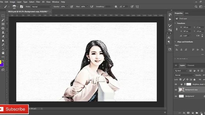Open rotation angle dropdown in Transform
The height and width of the screenshot is (115, 205).
click(x=190, y=36)
